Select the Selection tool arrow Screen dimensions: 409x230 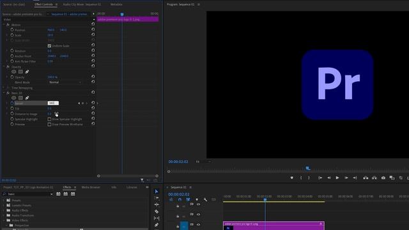pos(156,192)
